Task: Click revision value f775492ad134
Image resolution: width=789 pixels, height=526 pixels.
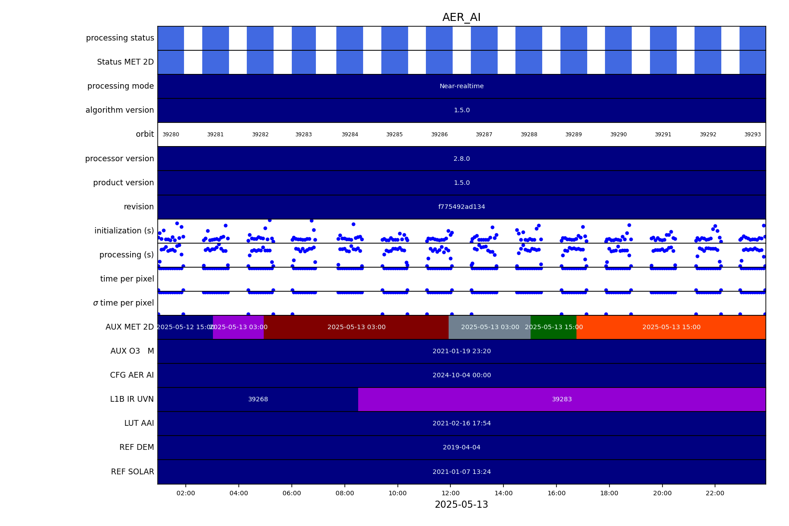Action: coord(462,207)
